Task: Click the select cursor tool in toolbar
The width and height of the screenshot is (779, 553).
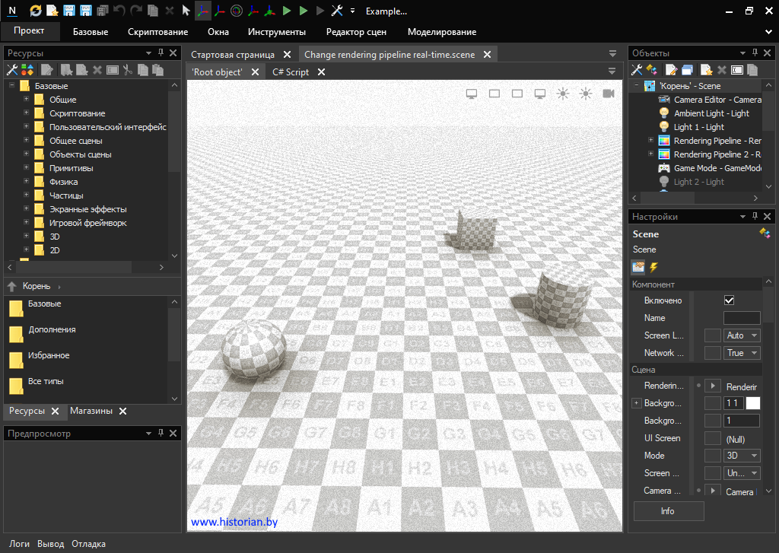Action: tap(186, 11)
